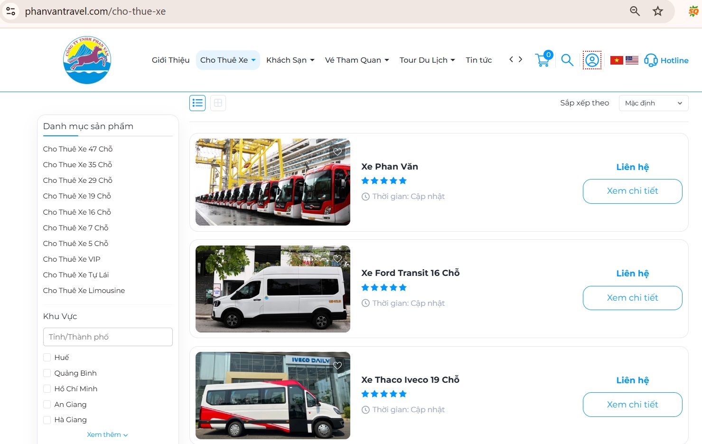The height and width of the screenshot is (444, 702).
Task: Enable the Hà Giang region checkbox
Action: pyautogui.click(x=47, y=420)
